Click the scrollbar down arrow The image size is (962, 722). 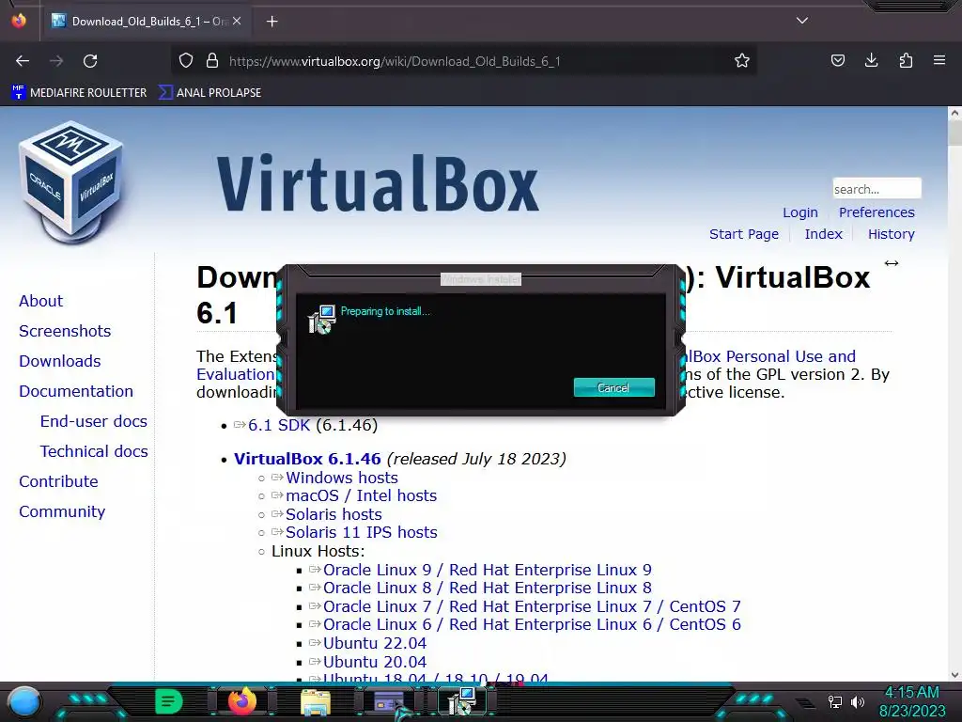[954, 675]
